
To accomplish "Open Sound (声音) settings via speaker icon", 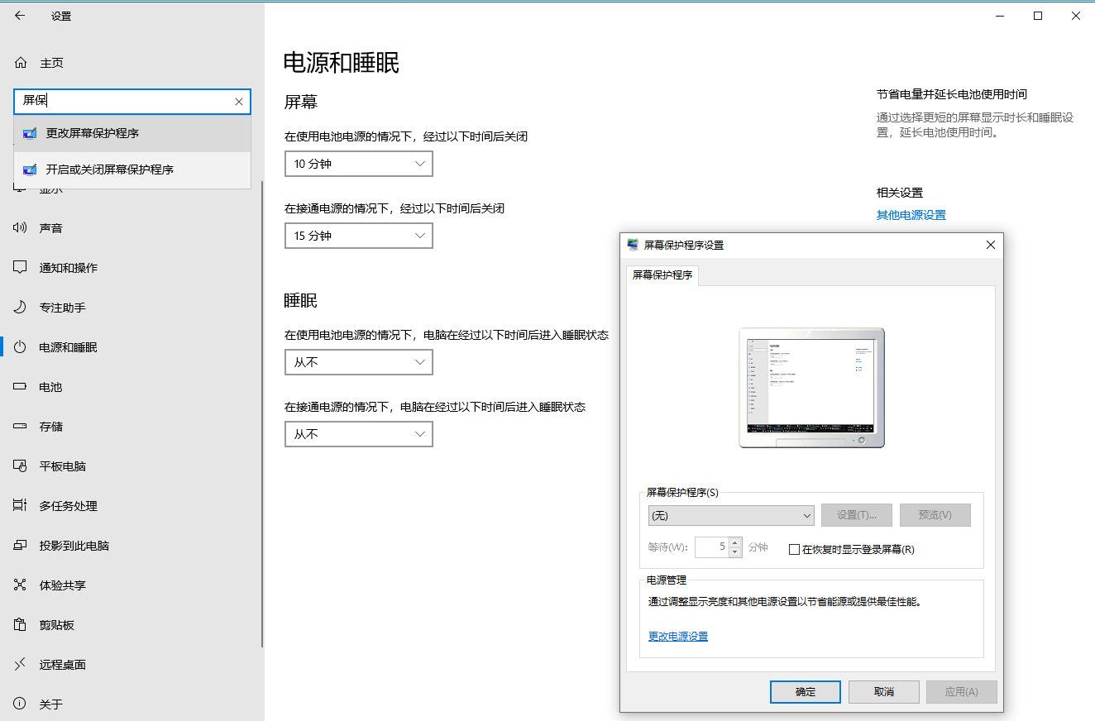I will [21, 228].
